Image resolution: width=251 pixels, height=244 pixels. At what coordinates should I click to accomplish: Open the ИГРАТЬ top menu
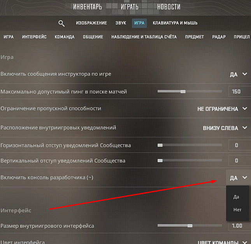click(129, 7)
